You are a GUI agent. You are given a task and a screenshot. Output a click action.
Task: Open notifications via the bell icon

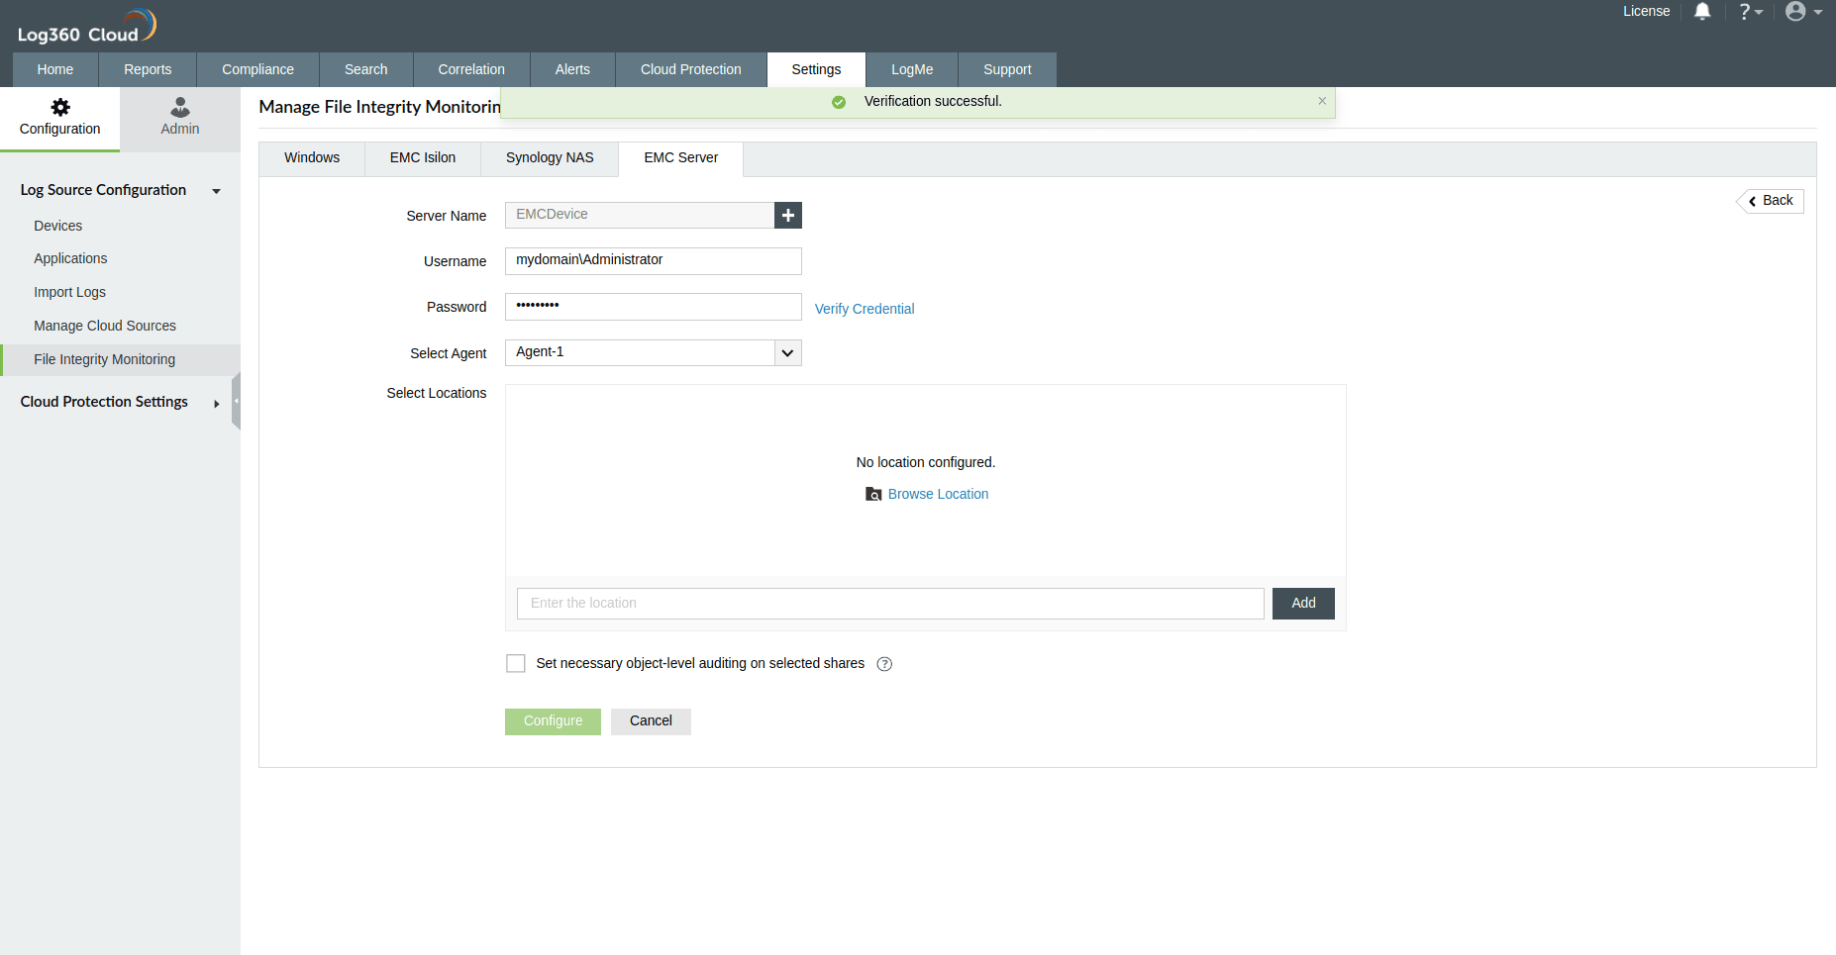(x=1702, y=12)
